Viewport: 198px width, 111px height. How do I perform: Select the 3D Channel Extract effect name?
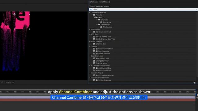(x=103, y=32)
